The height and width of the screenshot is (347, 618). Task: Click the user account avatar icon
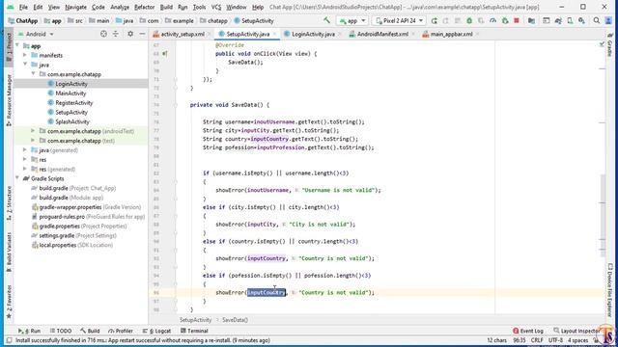click(x=608, y=21)
